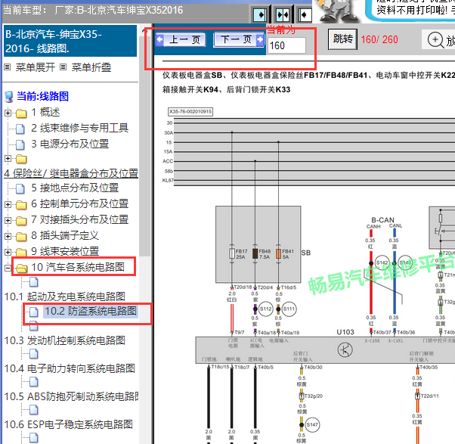Click the document icon above 10.6 ESP电子稳定系统
The width and height of the screenshot is (455, 444).
[34, 410]
